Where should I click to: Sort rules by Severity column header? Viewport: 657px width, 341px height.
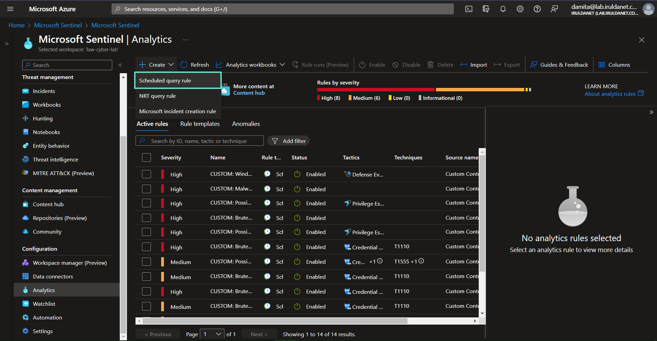tap(171, 157)
